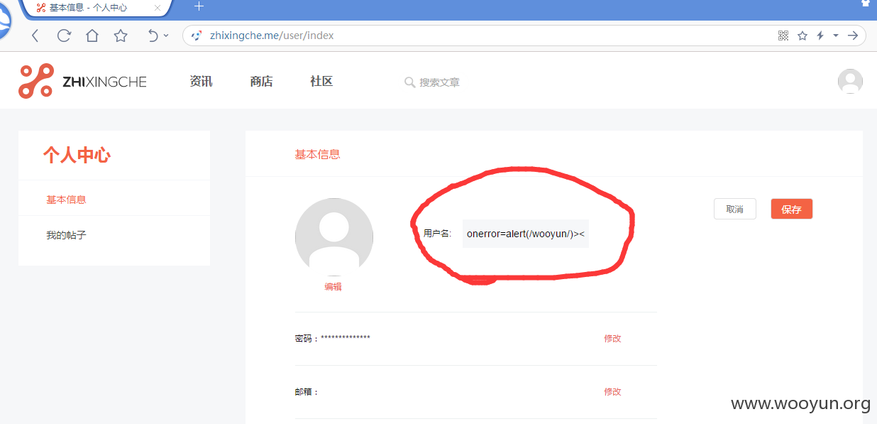The height and width of the screenshot is (424, 877).
Task: Click the QR code icon in address bar
Action: click(783, 36)
